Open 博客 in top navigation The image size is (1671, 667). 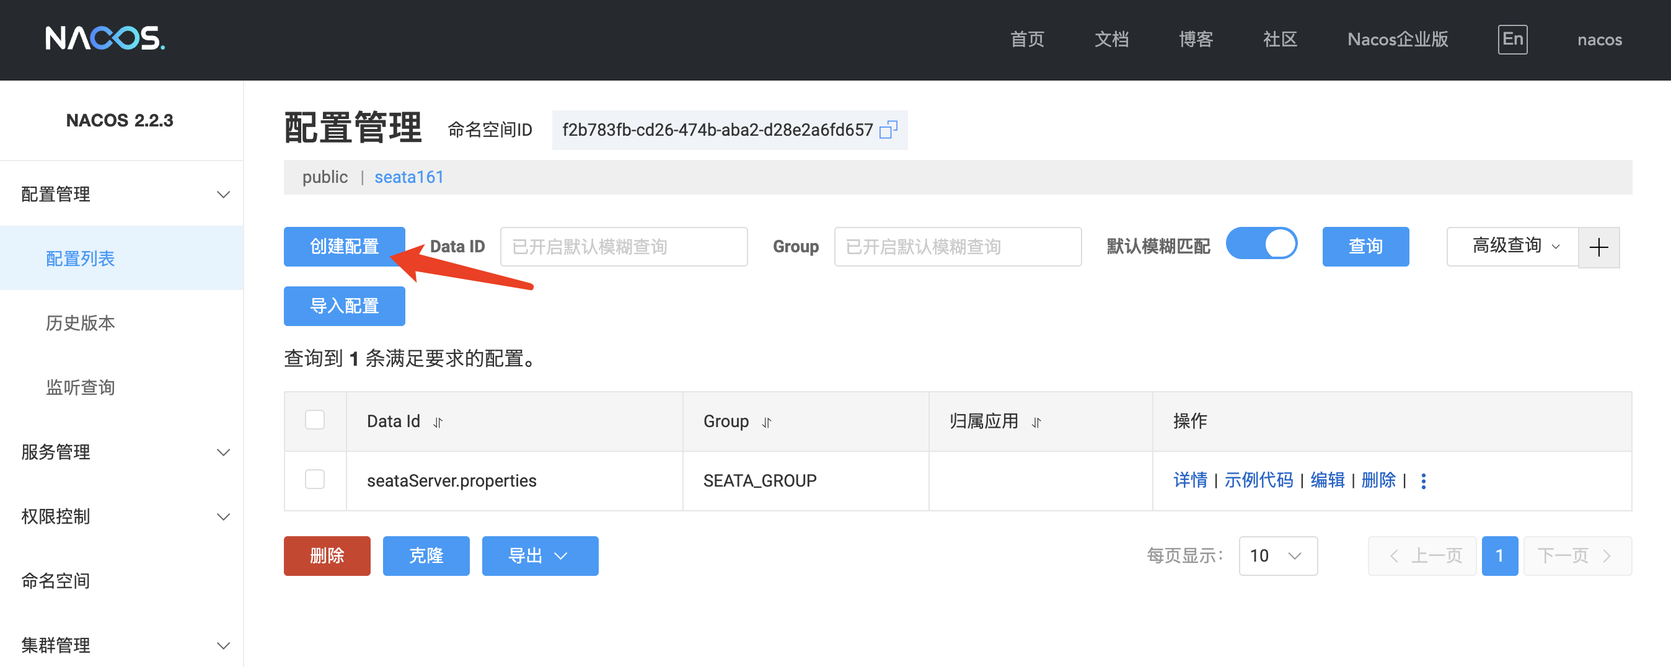1196,40
